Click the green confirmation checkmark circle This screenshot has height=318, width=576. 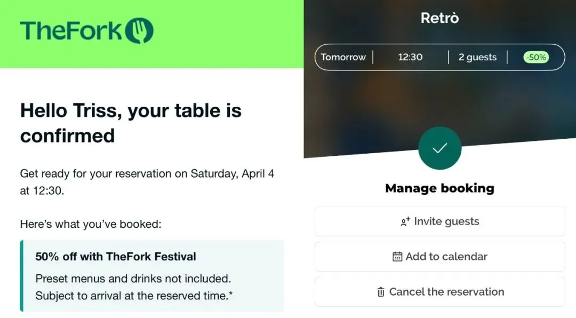(439, 148)
